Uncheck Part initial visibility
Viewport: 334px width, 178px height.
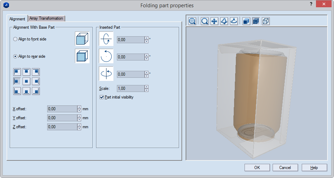[102, 97]
